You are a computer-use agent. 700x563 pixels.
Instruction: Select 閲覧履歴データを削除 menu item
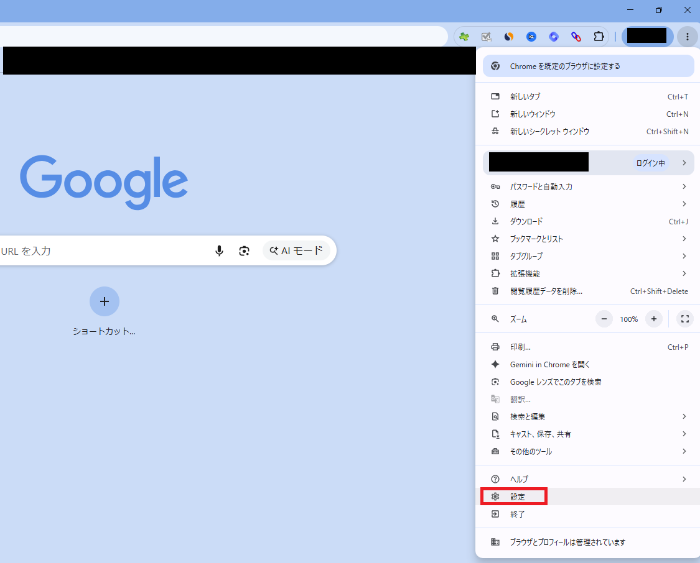pos(589,291)
